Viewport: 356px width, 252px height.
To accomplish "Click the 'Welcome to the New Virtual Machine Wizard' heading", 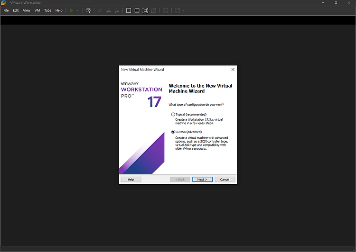I will [200, 89].
